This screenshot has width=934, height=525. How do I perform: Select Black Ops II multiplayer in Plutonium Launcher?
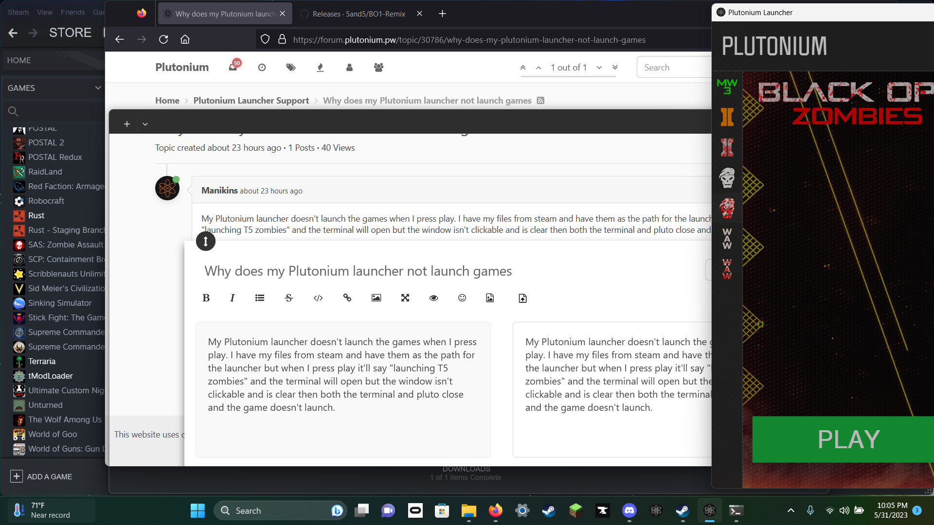tap(727, 117)
